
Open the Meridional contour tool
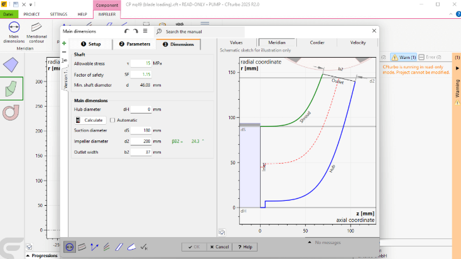coord(36,33)
